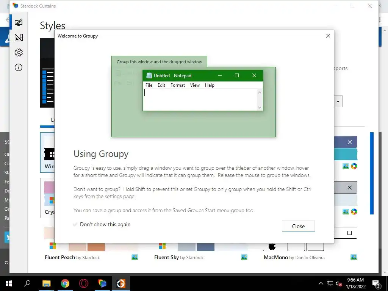
Task: Open Opera browser from the taskbar
Action: coord(84,283)
